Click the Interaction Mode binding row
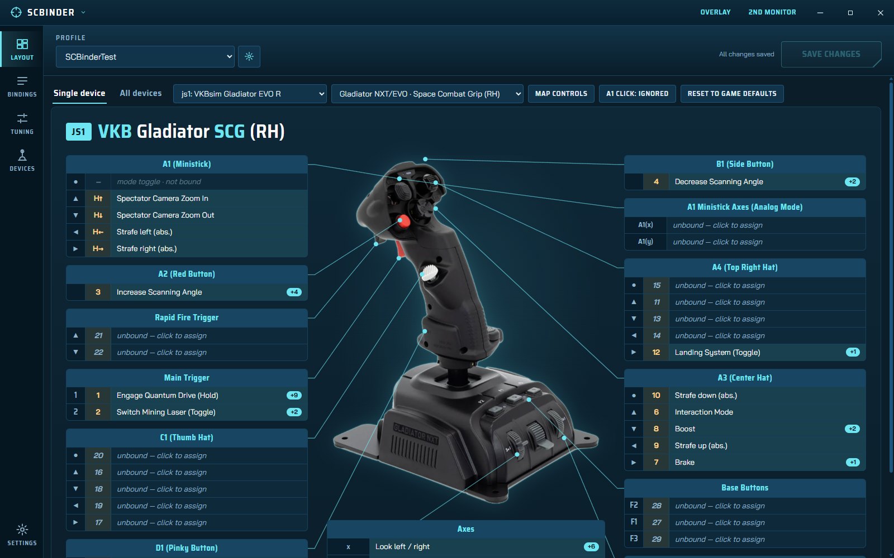Screen dimensions: 894x558 pos(745,412)
